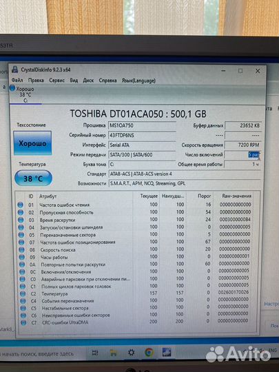Click the status circle for attribute C5
Viewport: 279px width, 372px height.
click(23, 308)
